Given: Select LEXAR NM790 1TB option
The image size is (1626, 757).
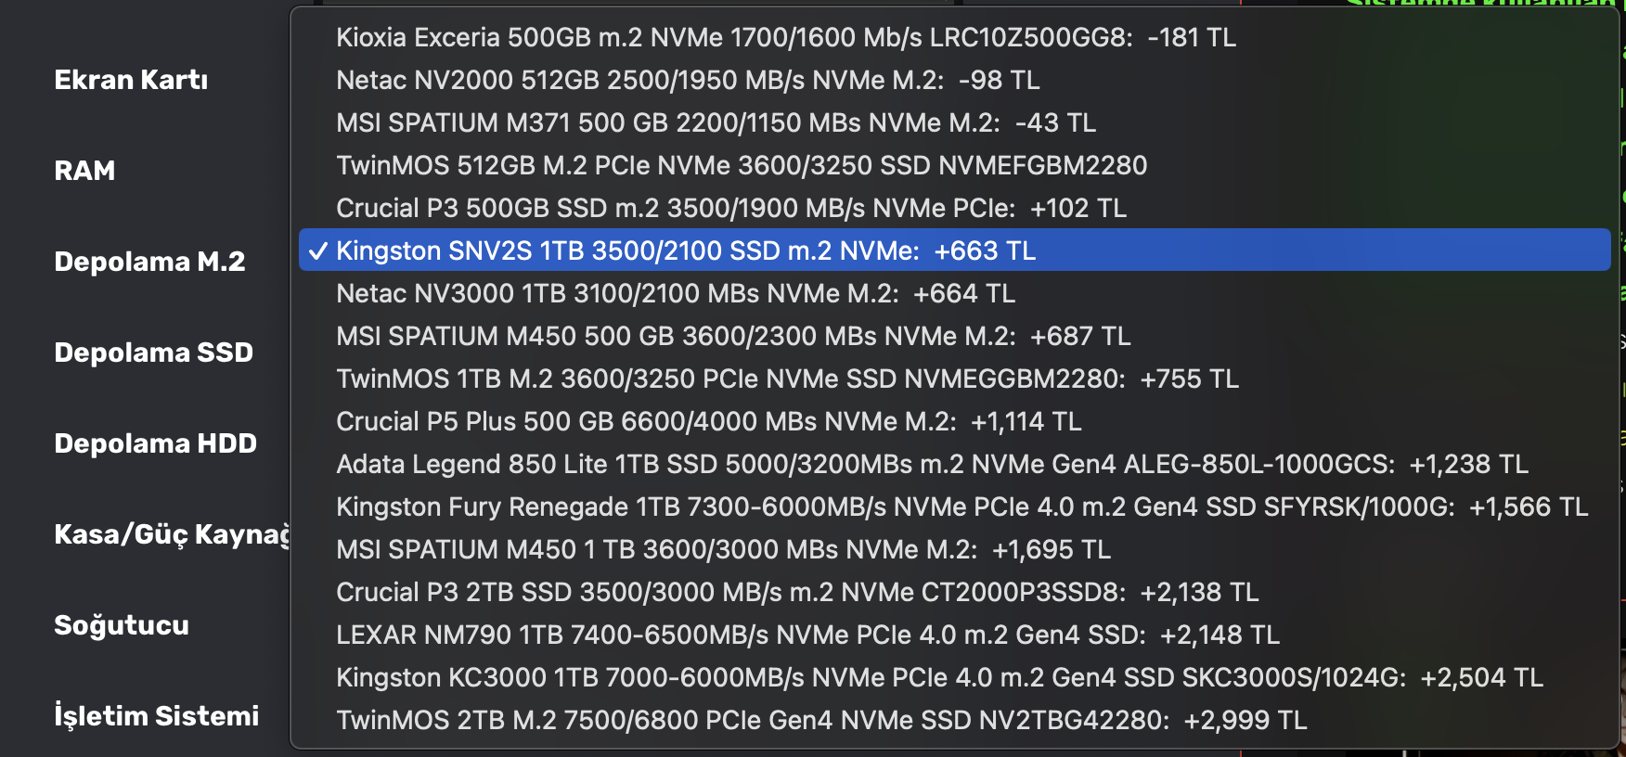Looking at the screenshot, I should click(x=807, y=635).
